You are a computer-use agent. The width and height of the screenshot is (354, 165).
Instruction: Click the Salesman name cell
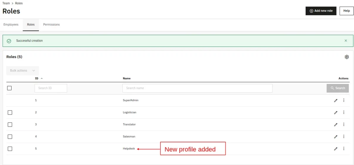click(129, 136)
